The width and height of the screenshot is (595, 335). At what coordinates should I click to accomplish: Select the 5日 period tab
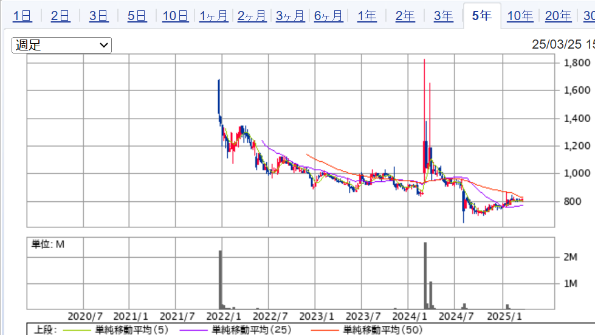137,16
